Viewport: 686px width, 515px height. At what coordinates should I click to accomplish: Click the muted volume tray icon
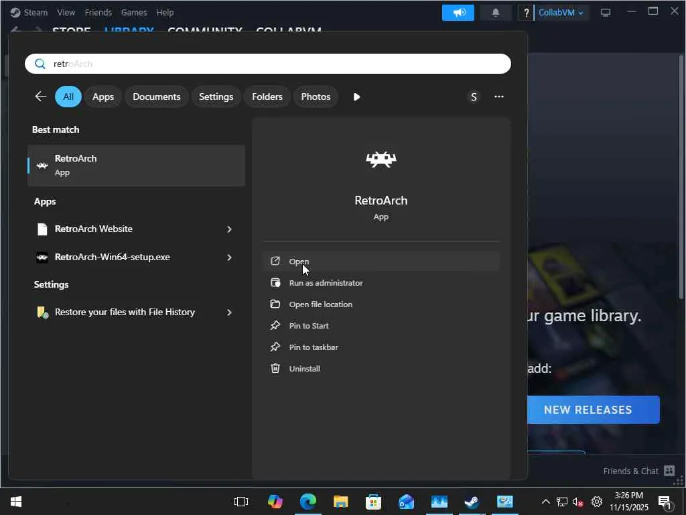pyautogui.click(x=578, y=502)
